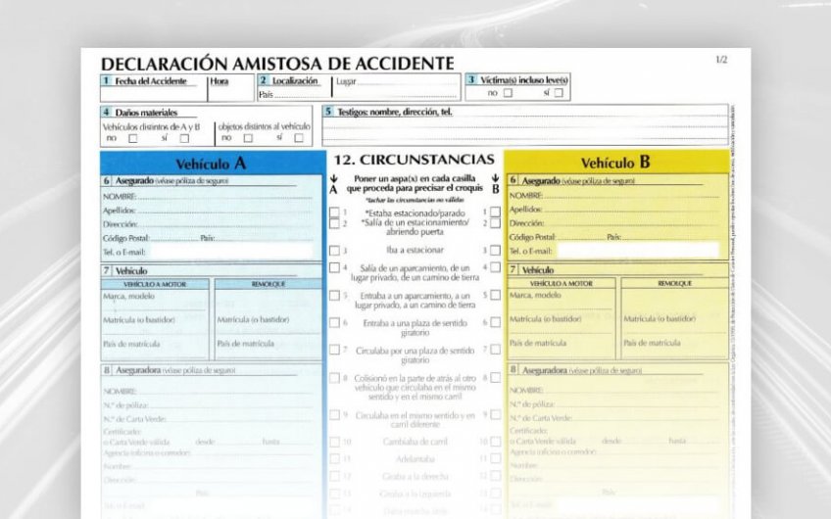Check 'sí' for Vehículos distintos de A y B
The width and height of the screenshot is (831, 519).
coord(184,138)
